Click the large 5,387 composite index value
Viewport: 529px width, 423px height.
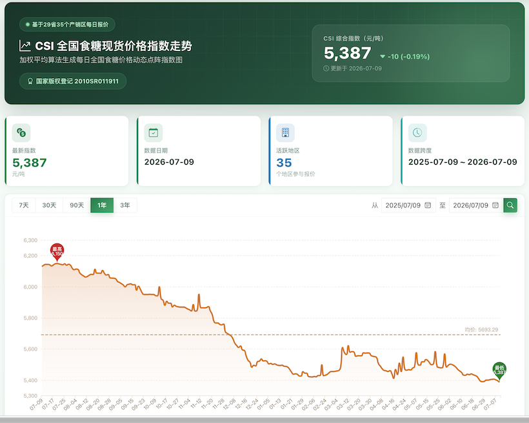[x=348, y=53]
